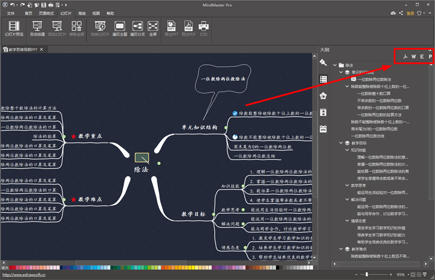Click the zoom out minus button
Screen dimensions: 435x280
point(356,275)
